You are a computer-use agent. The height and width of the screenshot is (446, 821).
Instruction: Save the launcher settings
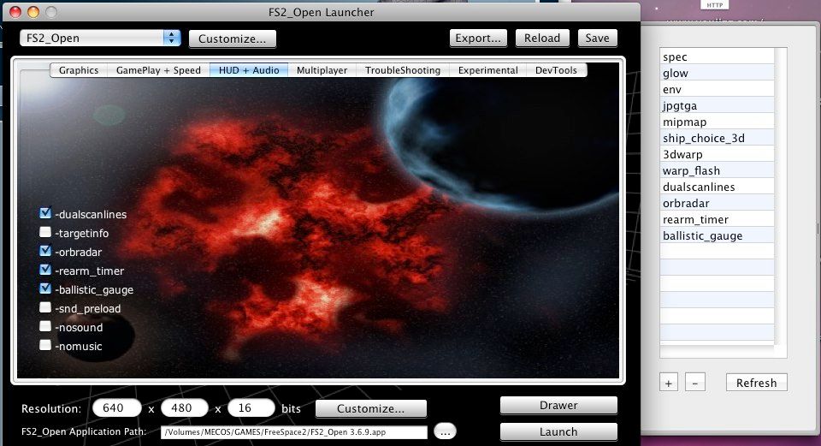point(598,39)
